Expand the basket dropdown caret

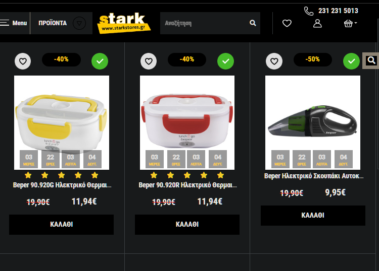[x=356, y=23]
